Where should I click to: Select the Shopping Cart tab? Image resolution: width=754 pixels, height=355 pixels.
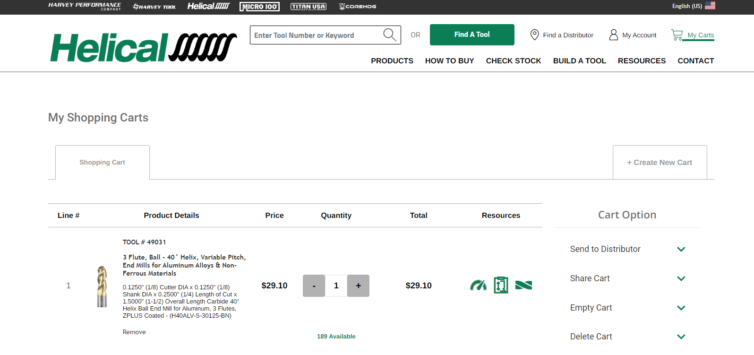click(x=103, y=162)
